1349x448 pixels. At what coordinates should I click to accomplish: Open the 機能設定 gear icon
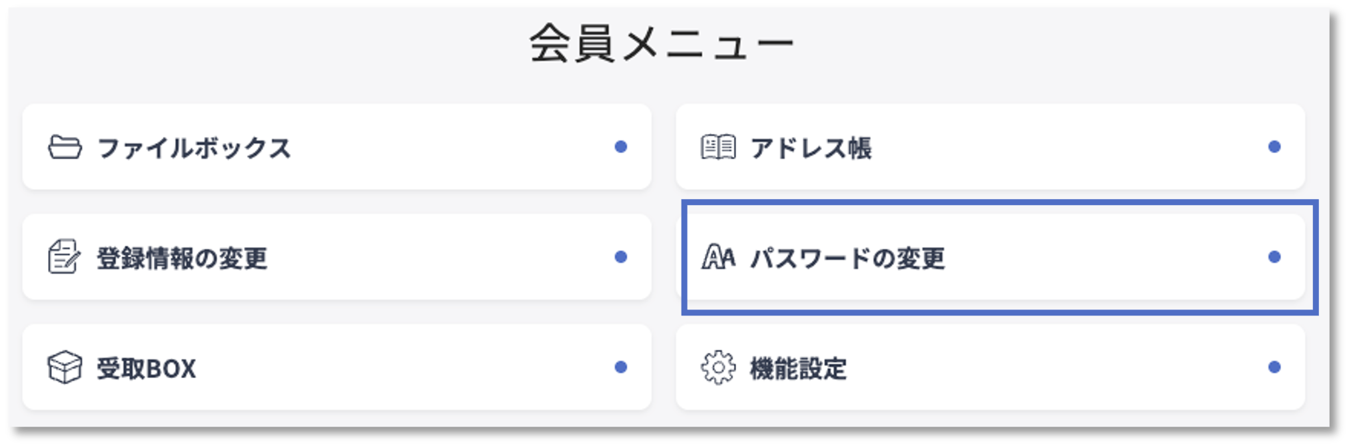717,367
